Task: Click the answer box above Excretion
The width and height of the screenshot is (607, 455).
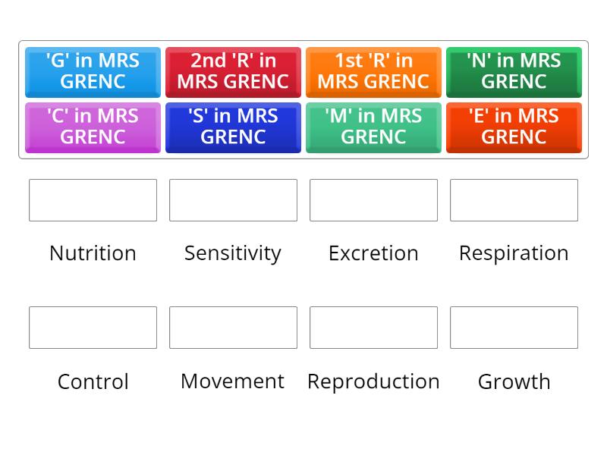Action: 373,200
